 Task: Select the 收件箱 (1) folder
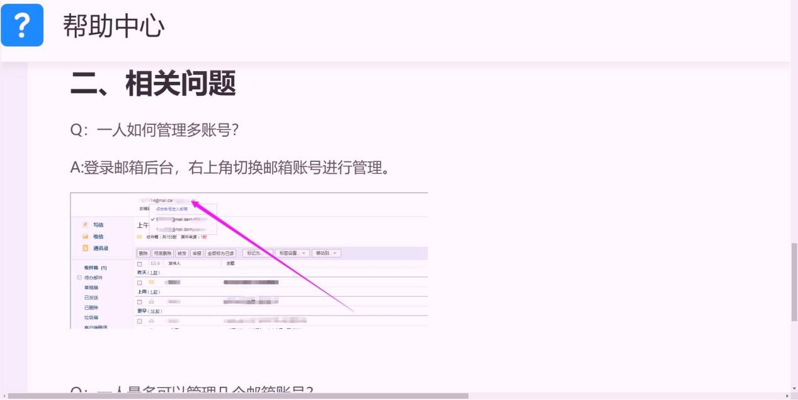(x=95, y=268)
